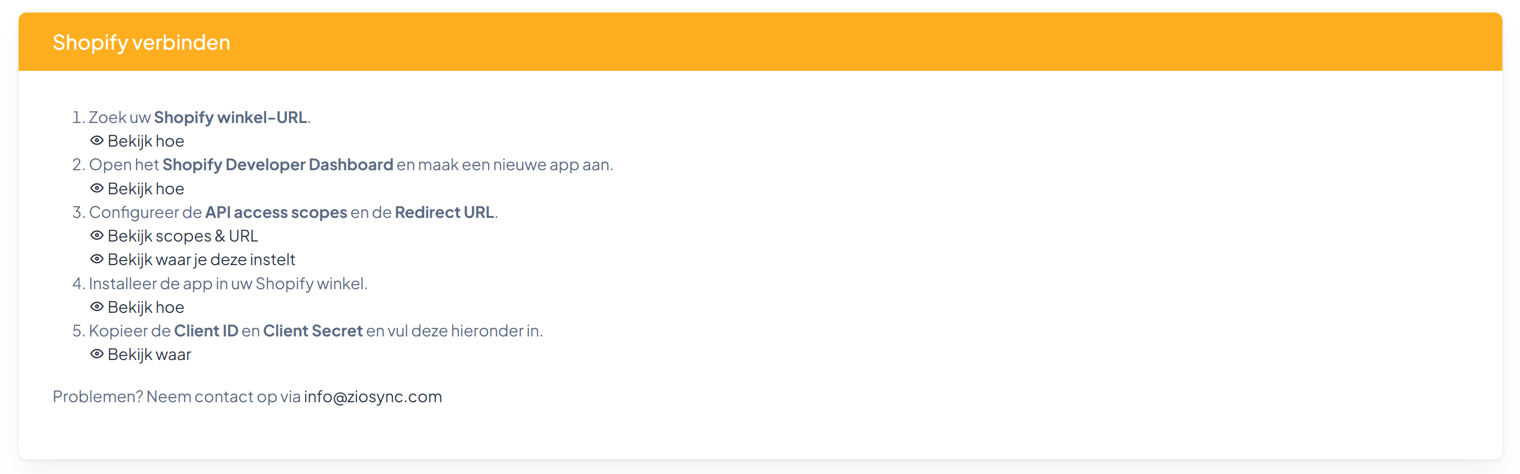This screenshot has width=1520, height=474.
Task: Click the bold 'API access scopes' text
Action: [275, 212]
